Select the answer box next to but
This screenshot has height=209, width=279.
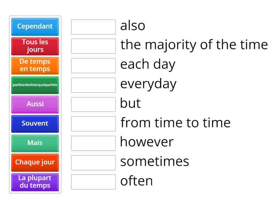click(93, 104)
